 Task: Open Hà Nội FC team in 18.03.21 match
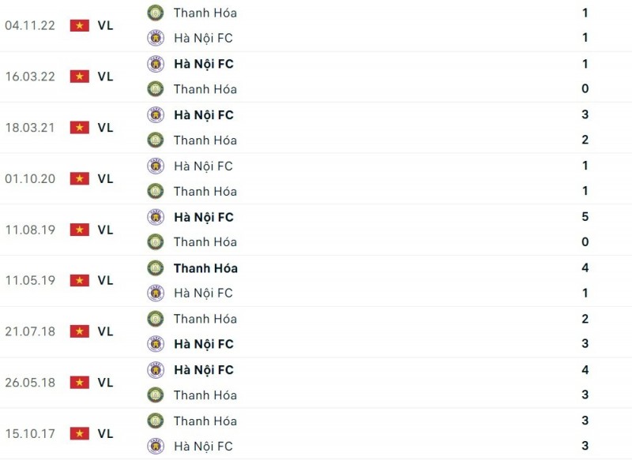203,115
